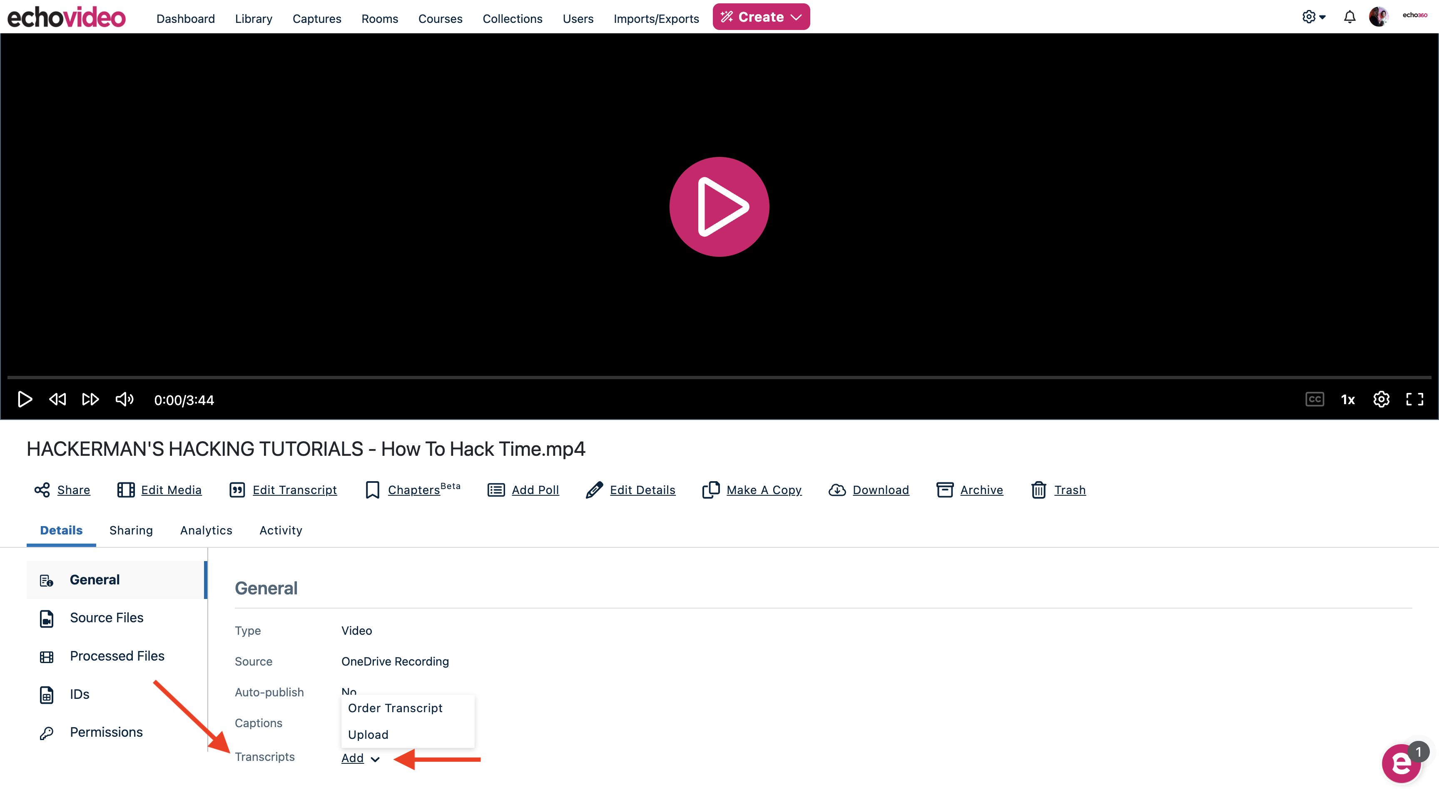Viewport: 1439px width, 800px height.
Task: Open the Source Files section
Action: coord(106,617)
